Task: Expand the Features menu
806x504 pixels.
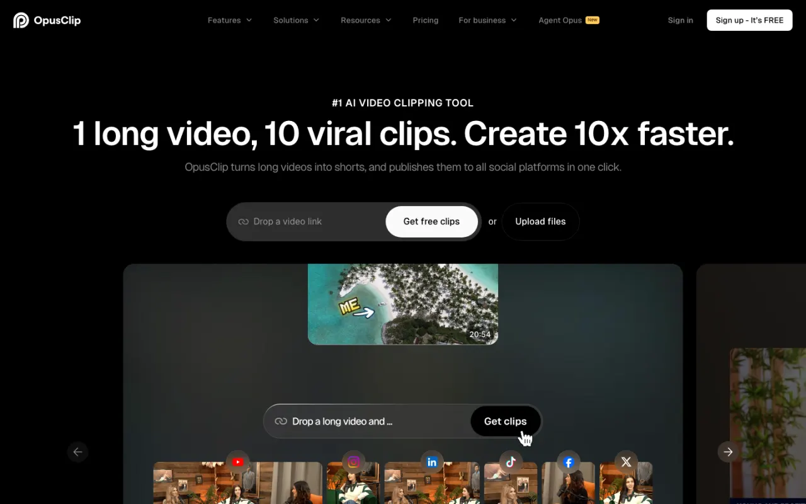Action: (x=230, y=20)
